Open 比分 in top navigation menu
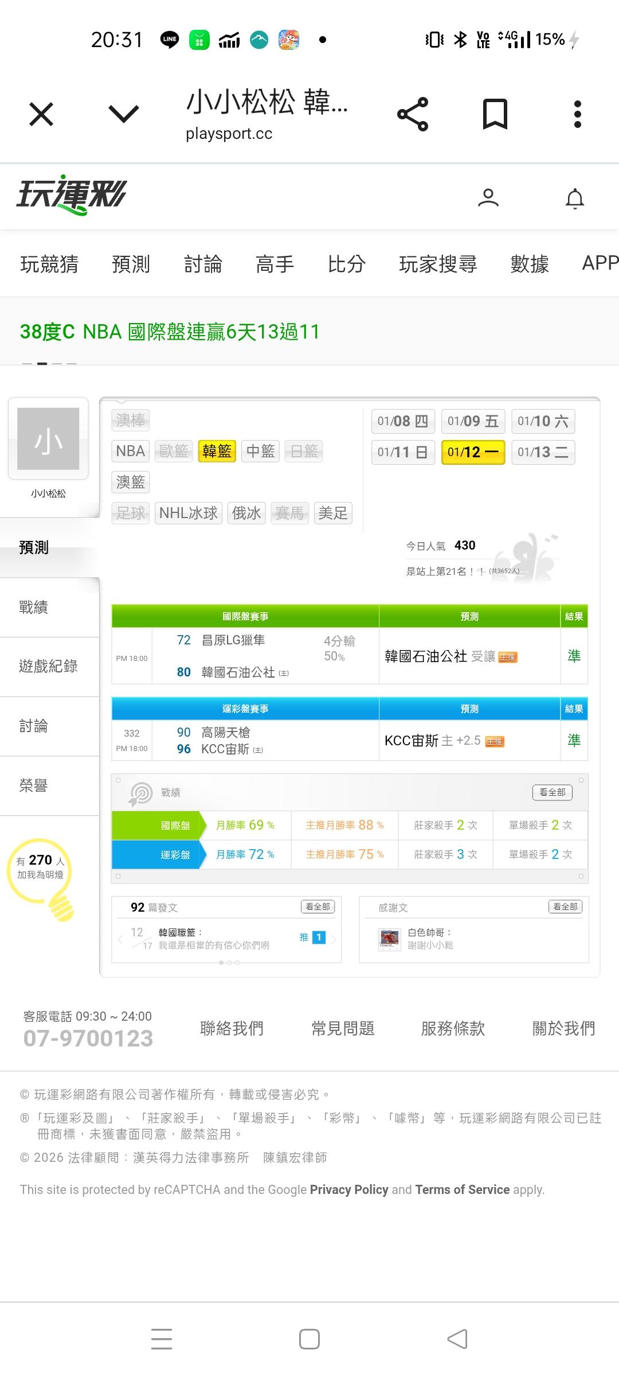The width and height of the screenshot is (619, 1377). pos(346,264)
